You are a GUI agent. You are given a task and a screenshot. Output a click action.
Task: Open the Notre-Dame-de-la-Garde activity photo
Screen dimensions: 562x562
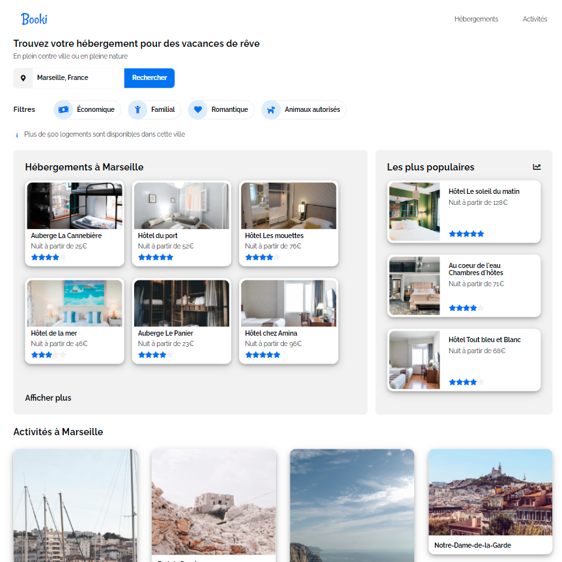click(490, 492)
